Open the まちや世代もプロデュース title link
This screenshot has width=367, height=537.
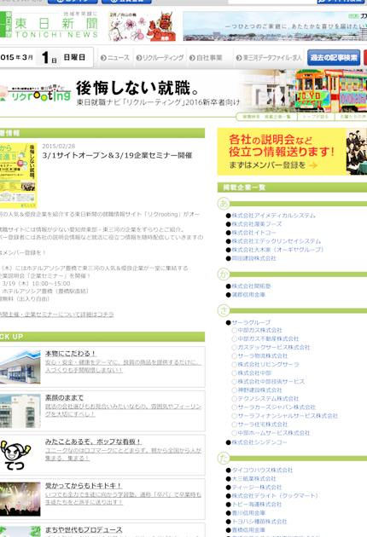coord(84,530)
